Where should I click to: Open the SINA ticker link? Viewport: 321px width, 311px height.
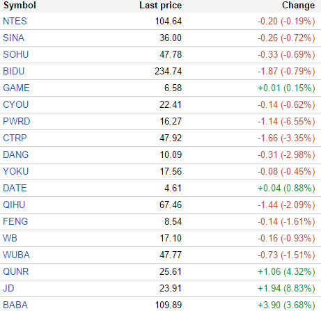tap(13, 38)
